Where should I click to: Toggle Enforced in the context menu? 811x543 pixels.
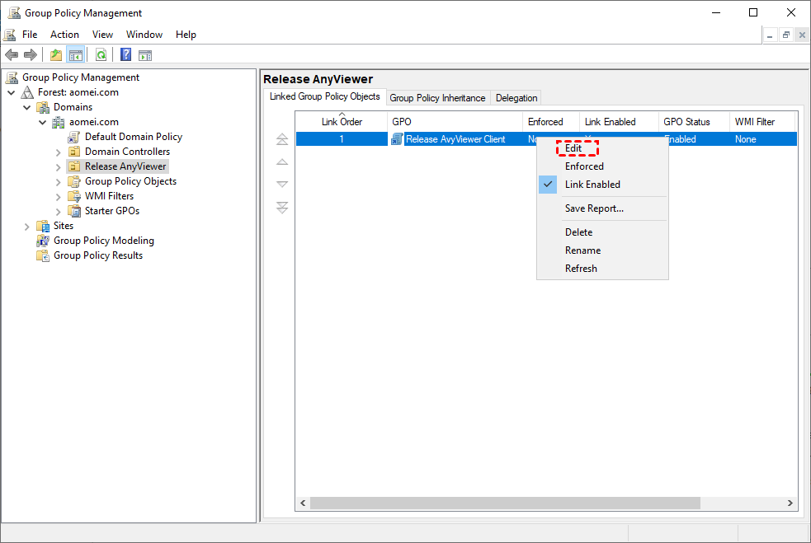(x=584, y=166)
